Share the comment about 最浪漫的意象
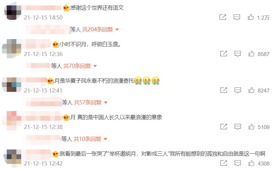Screen dimensions: 273x169 [x=224, y=127]
